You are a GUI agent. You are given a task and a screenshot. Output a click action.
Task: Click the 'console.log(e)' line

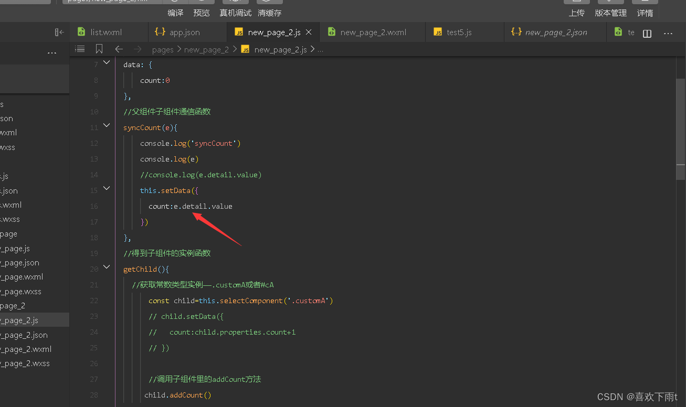coord(170,159)
